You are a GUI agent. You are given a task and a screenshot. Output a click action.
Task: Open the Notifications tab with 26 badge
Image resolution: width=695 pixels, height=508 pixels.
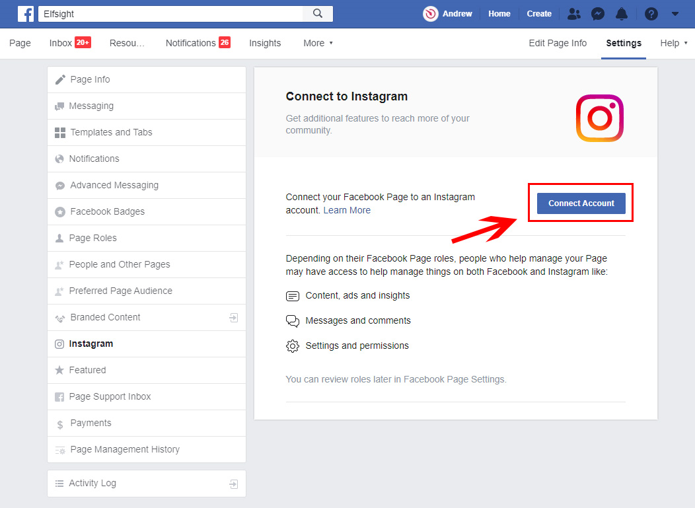click(x=198, y=43)
